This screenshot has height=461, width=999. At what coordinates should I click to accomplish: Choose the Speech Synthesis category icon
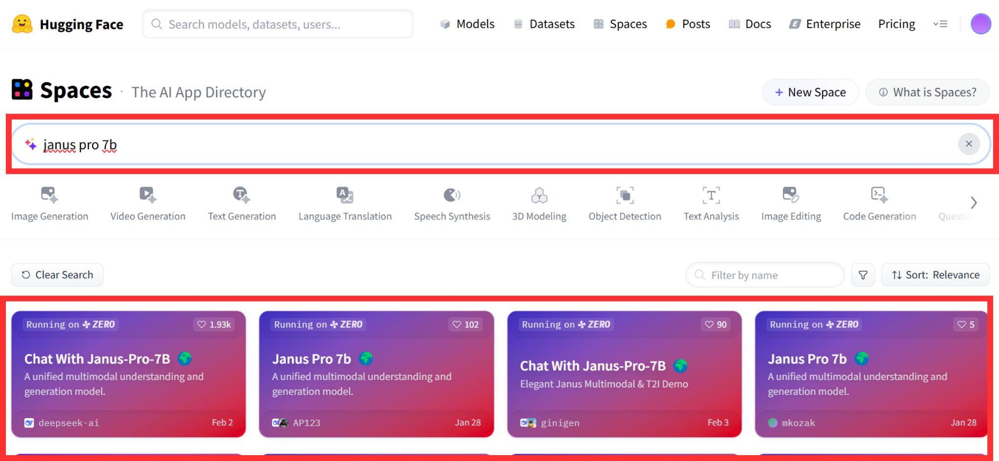452,195
